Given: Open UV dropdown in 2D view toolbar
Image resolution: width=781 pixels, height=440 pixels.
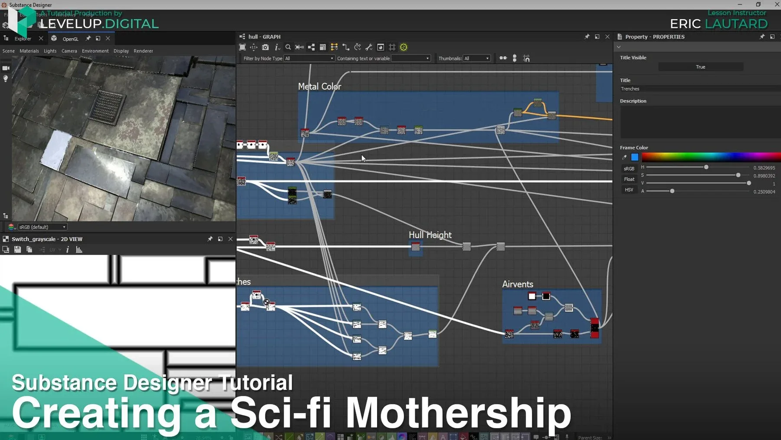Looking at the screenshot, I should click(55, 250).
